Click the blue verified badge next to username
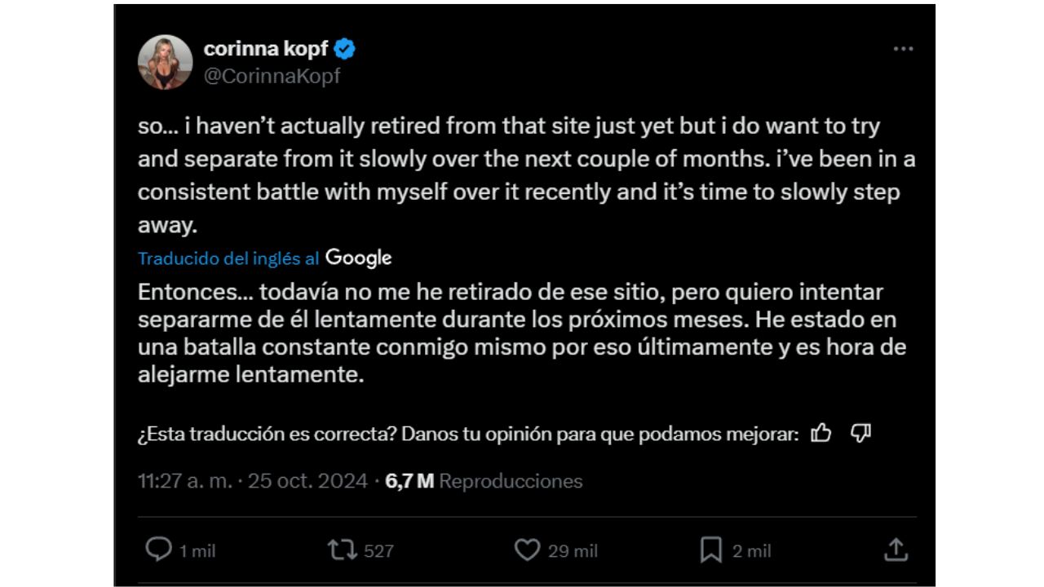 click(345, 49)
